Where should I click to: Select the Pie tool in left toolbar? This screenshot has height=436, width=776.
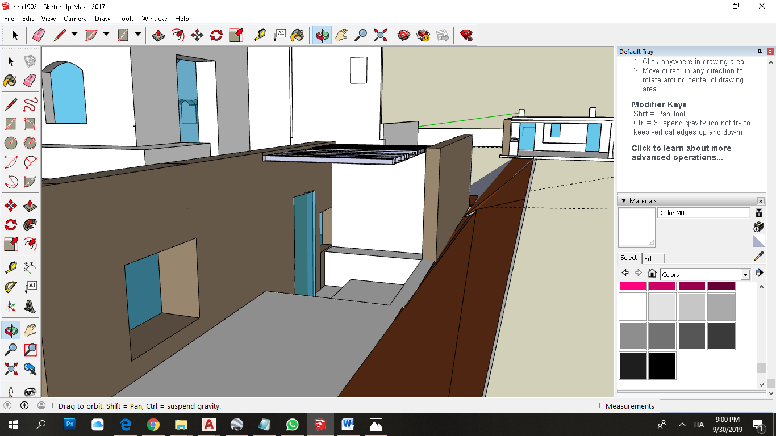30,182
